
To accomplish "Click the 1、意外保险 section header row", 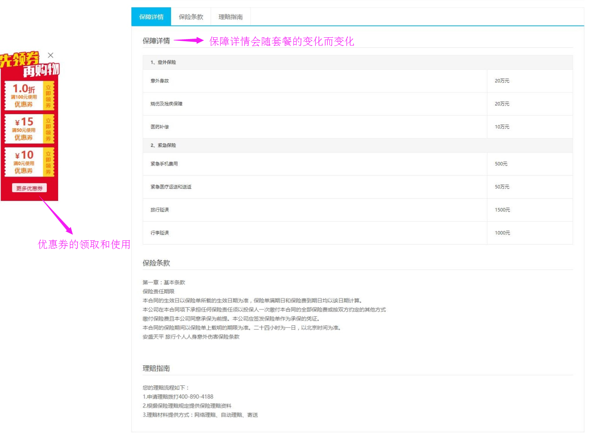I will pyautogui.click(x=358, y=62).
